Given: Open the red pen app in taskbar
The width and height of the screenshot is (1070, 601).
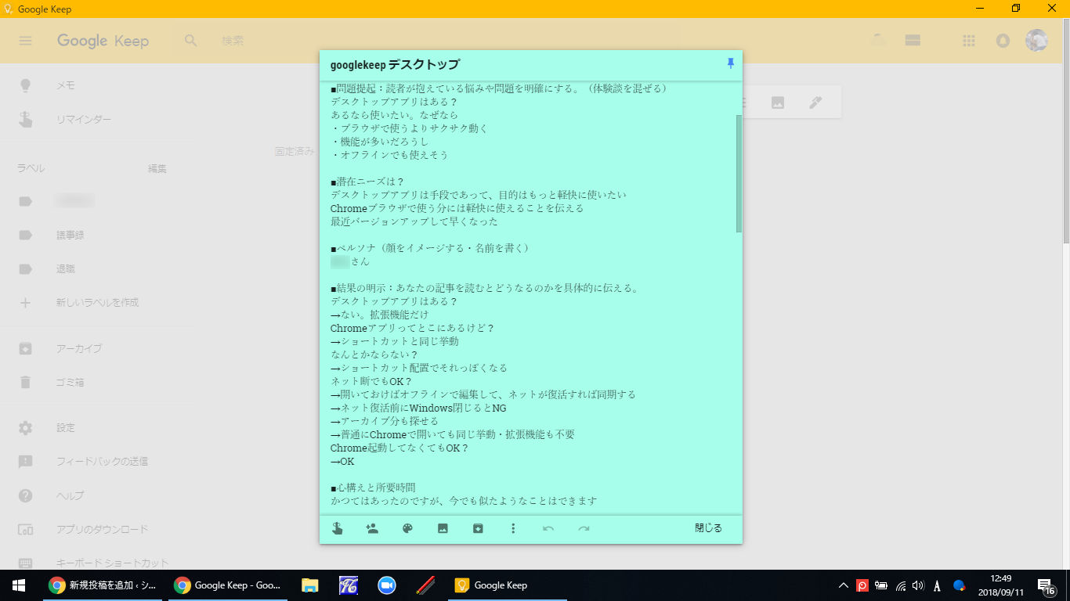Looking at the screenshot, I should pyautogui.click(x=425, y=585).
